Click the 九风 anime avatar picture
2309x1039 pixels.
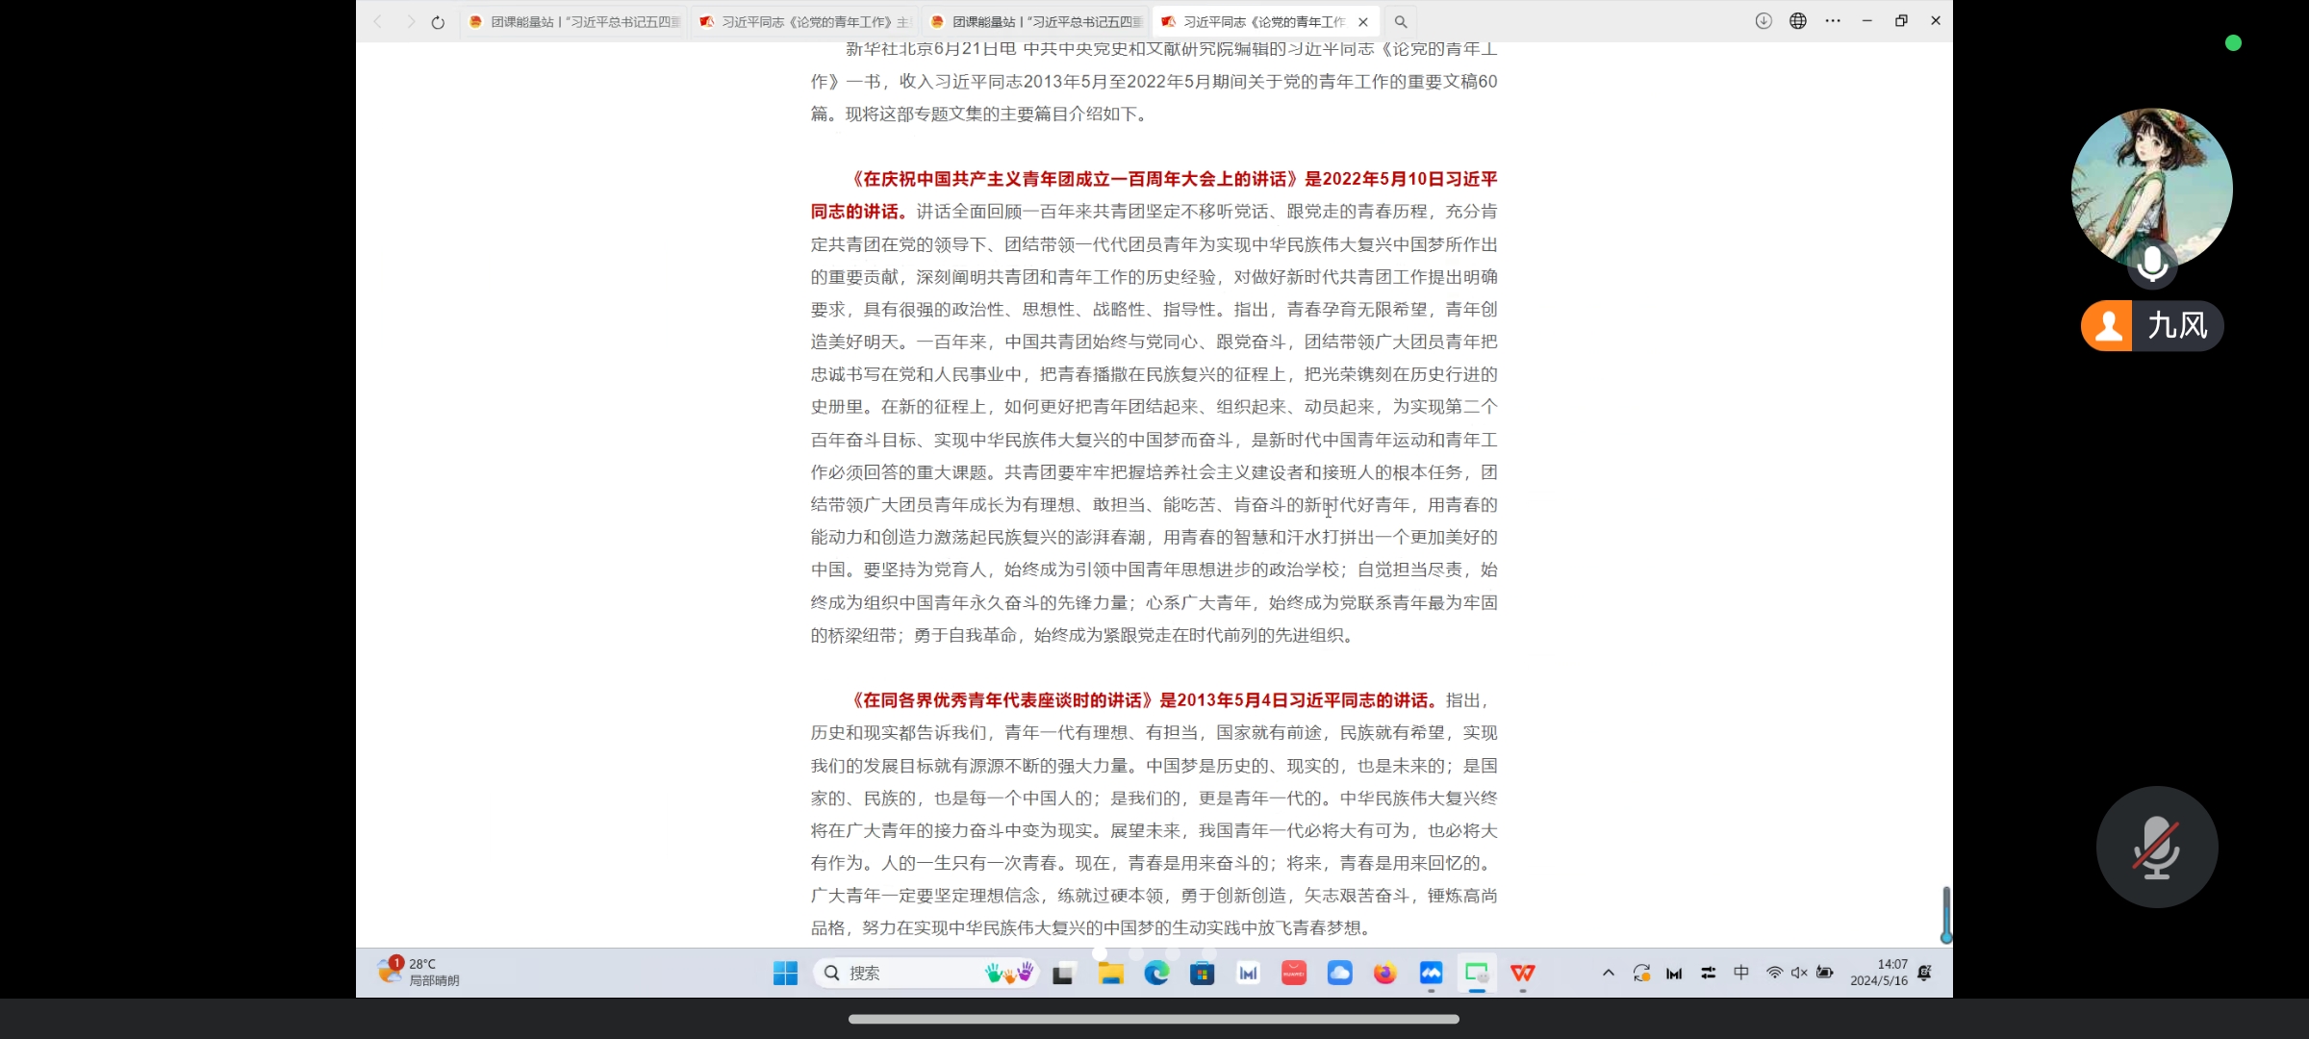click(2151, 188)
